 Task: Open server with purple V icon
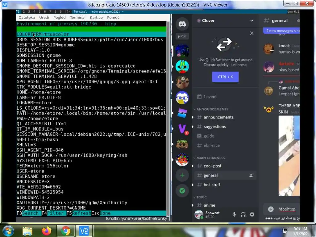pos(182,129)
